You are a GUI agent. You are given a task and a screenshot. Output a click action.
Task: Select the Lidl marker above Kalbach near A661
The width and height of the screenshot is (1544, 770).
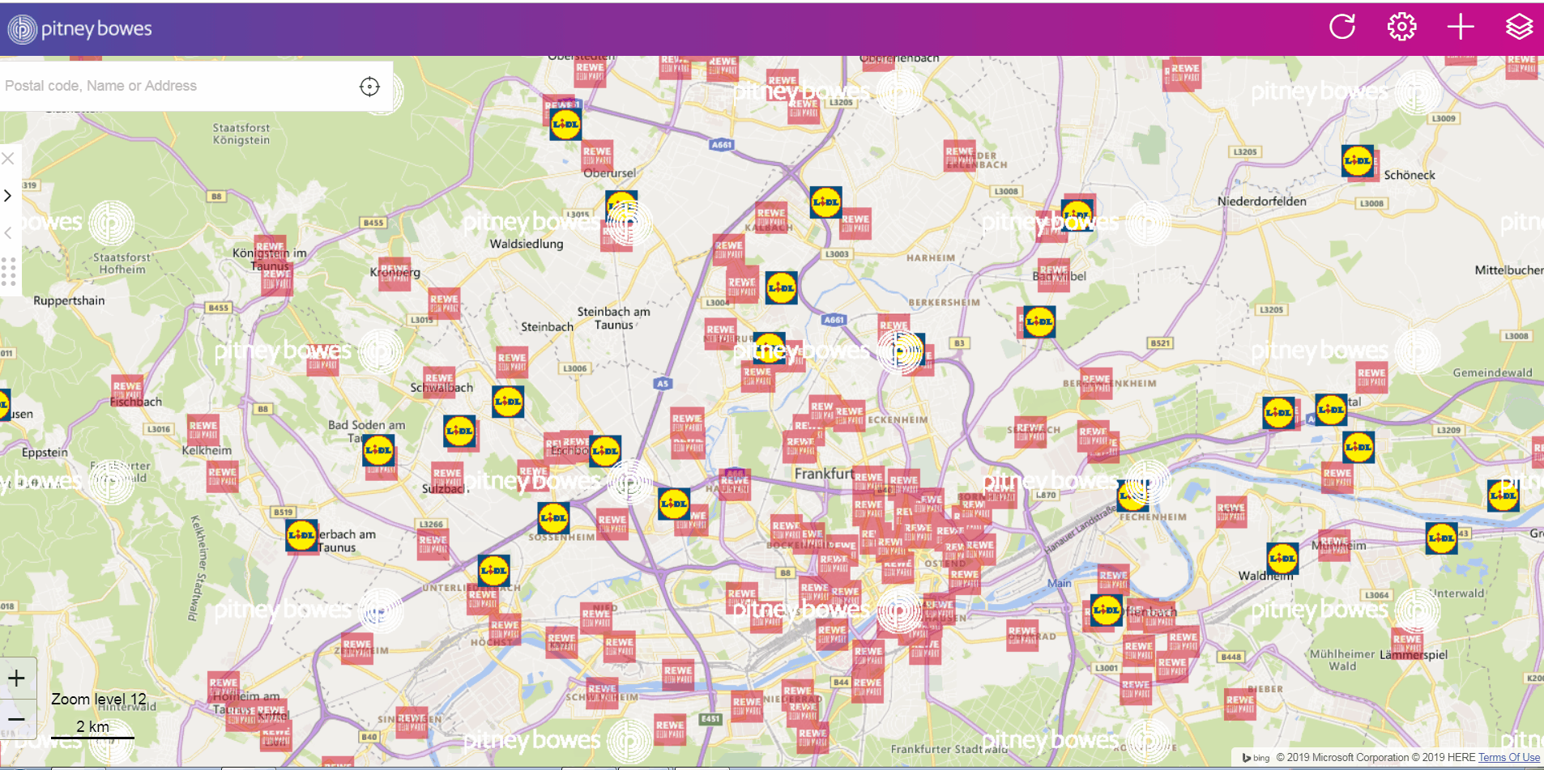click(825, 202)
